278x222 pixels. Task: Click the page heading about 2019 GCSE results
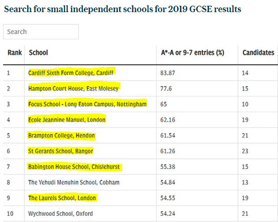pos(123,9)
